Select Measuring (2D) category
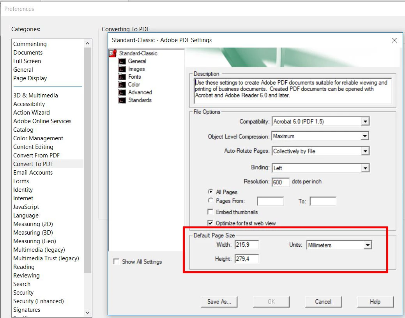405x318 pixels. (x=33, y=224)
